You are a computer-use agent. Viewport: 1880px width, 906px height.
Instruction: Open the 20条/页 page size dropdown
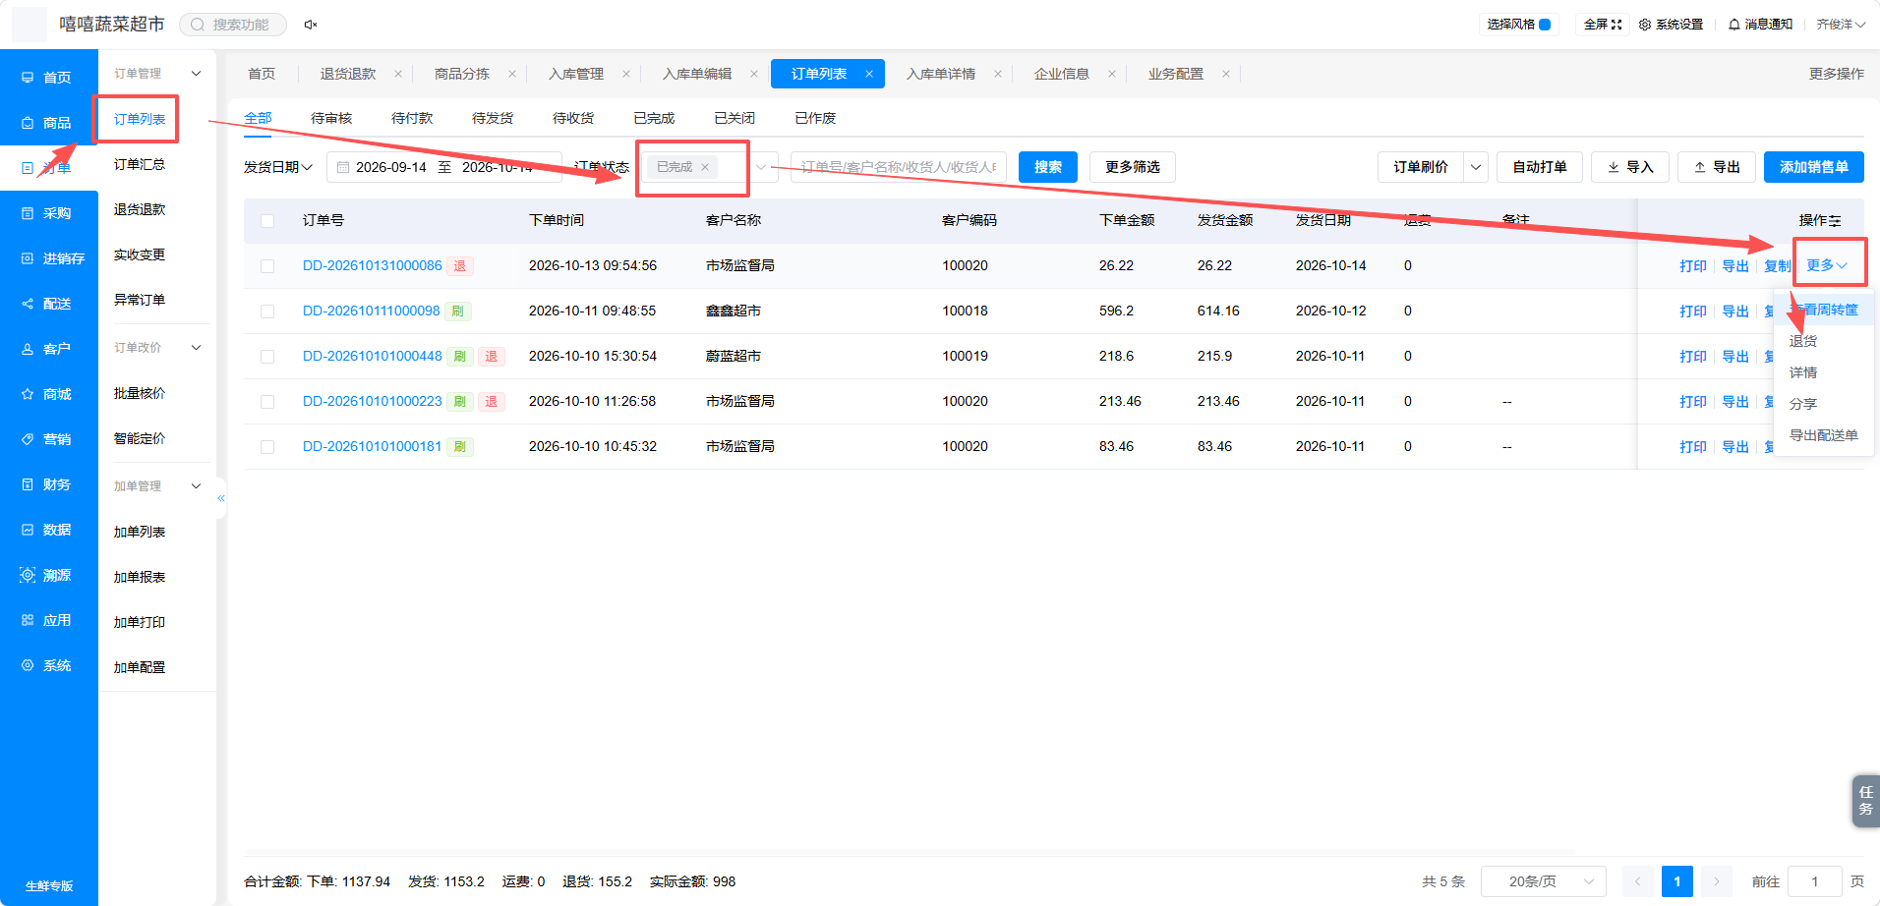click(x=1543, y=881)
